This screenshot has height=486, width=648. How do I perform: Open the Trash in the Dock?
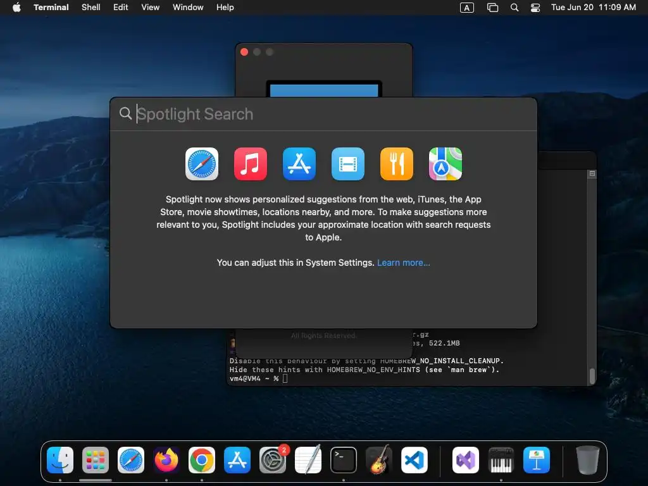point(588,460)
